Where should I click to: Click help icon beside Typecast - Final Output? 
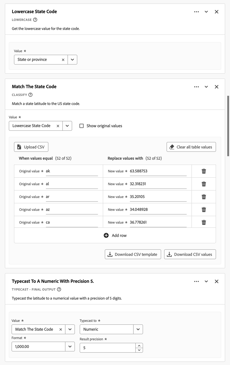pos(59,289)
